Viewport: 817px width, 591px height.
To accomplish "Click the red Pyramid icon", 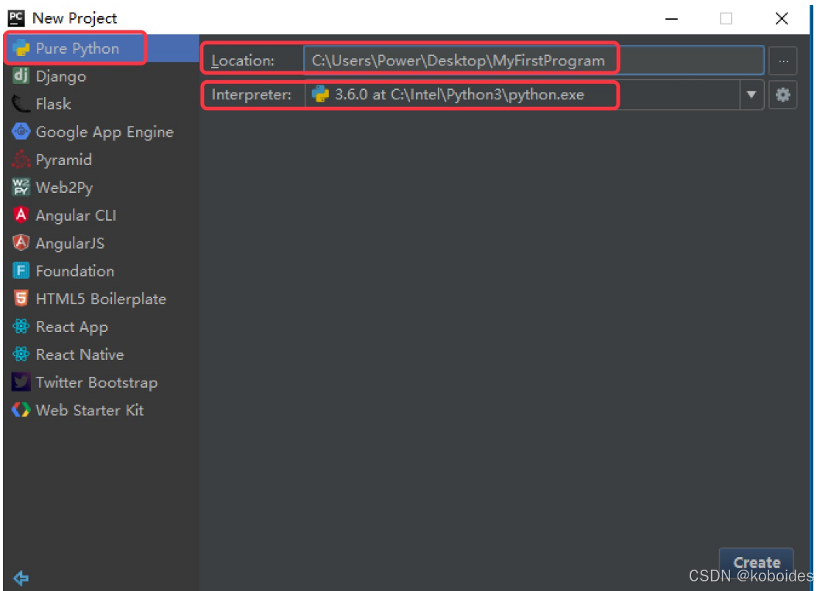I will pyautogui.click(x=21, y=160).
